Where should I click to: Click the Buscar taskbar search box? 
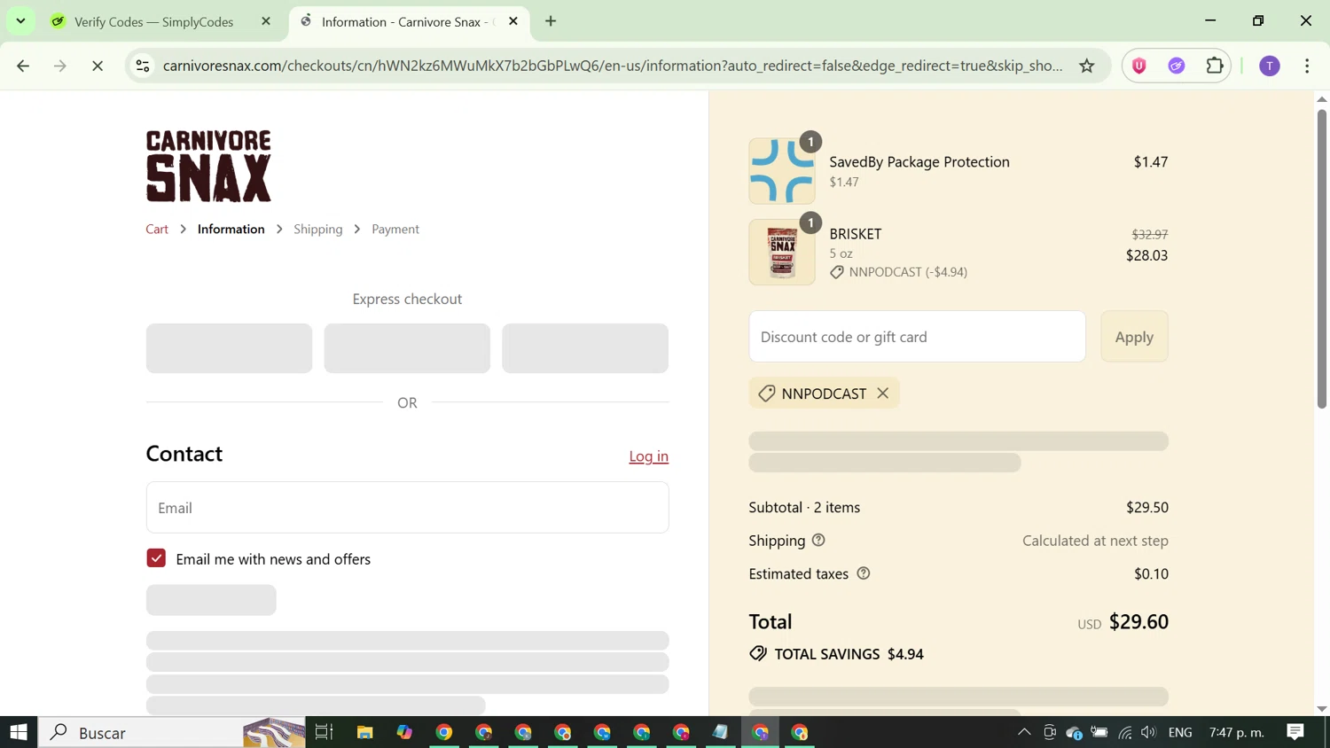point(171,732)
